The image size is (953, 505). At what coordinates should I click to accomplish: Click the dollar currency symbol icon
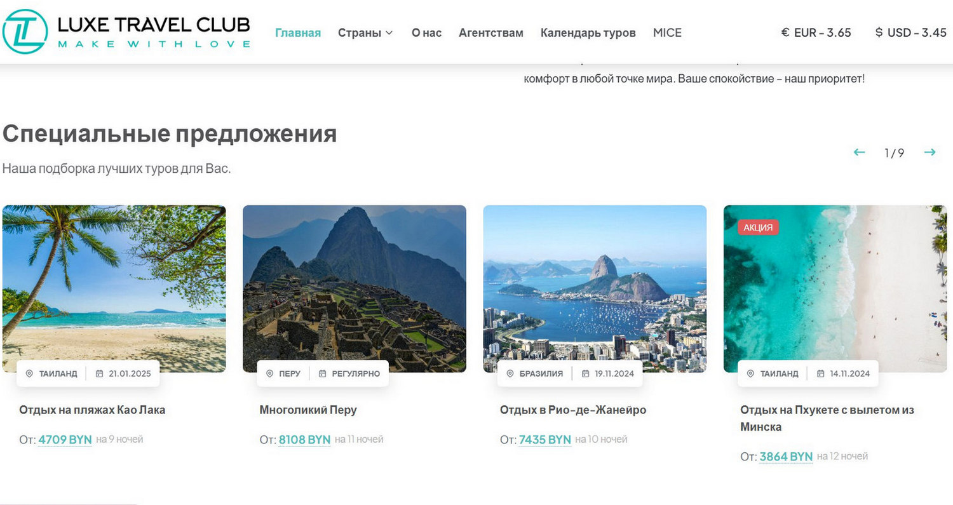(879, 32)
